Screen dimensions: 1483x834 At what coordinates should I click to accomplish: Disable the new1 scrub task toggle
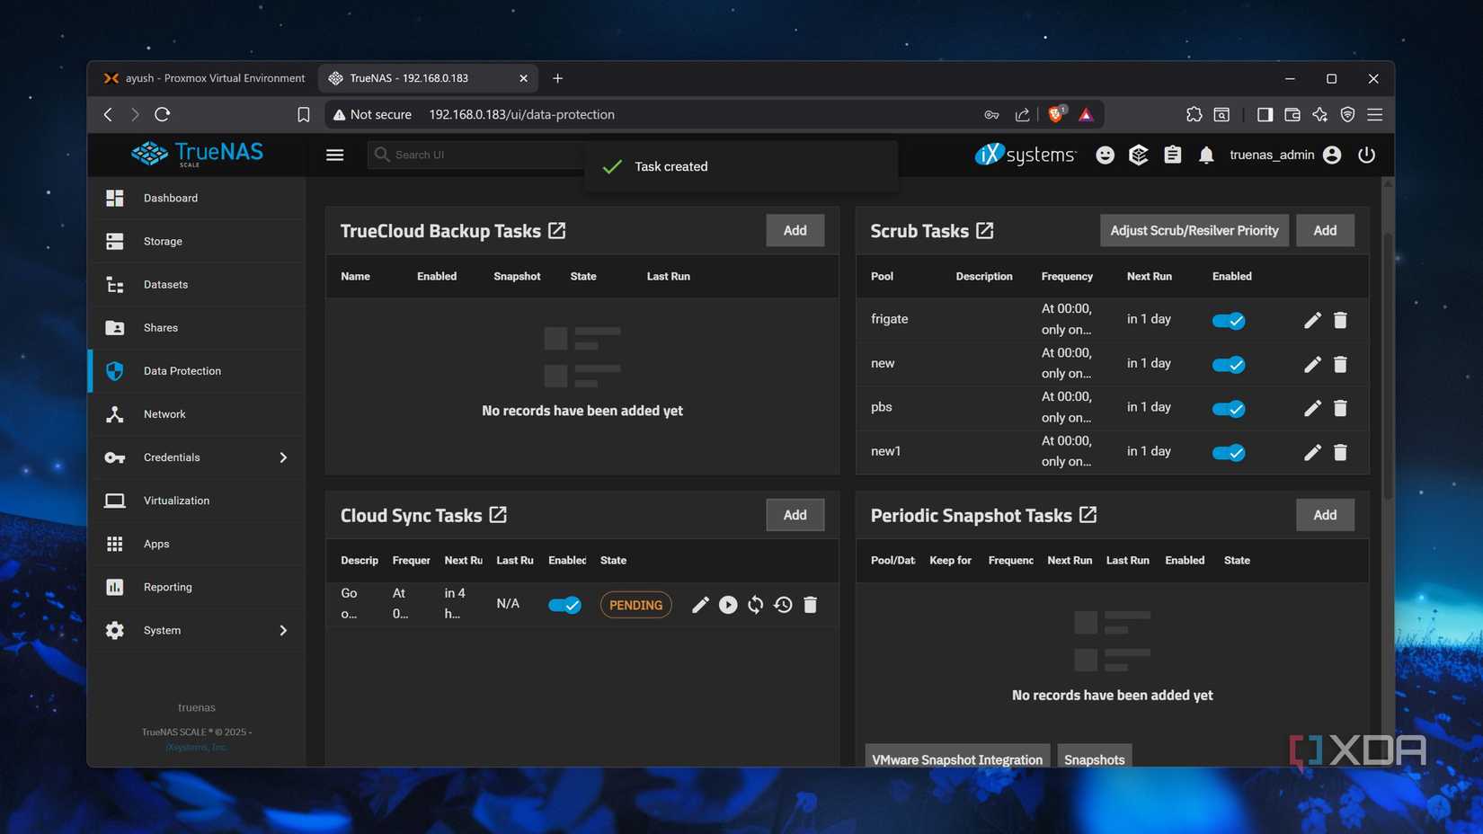point(1229,452)
